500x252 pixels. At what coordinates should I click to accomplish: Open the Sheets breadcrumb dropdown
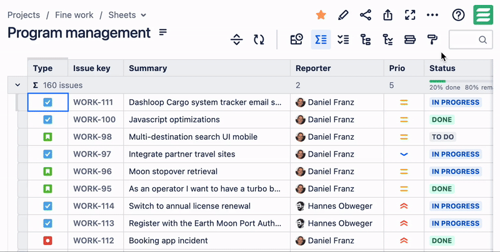pyautogui.click(x=127, y=15)
